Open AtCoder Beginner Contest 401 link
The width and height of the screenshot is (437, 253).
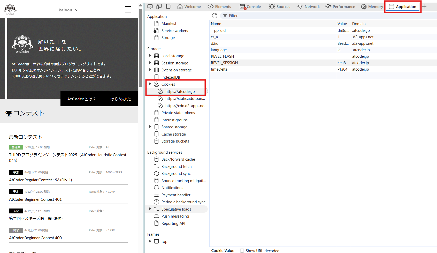pos(35,199)
